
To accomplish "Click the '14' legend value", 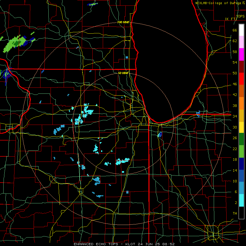I will [x=235, y=170].
